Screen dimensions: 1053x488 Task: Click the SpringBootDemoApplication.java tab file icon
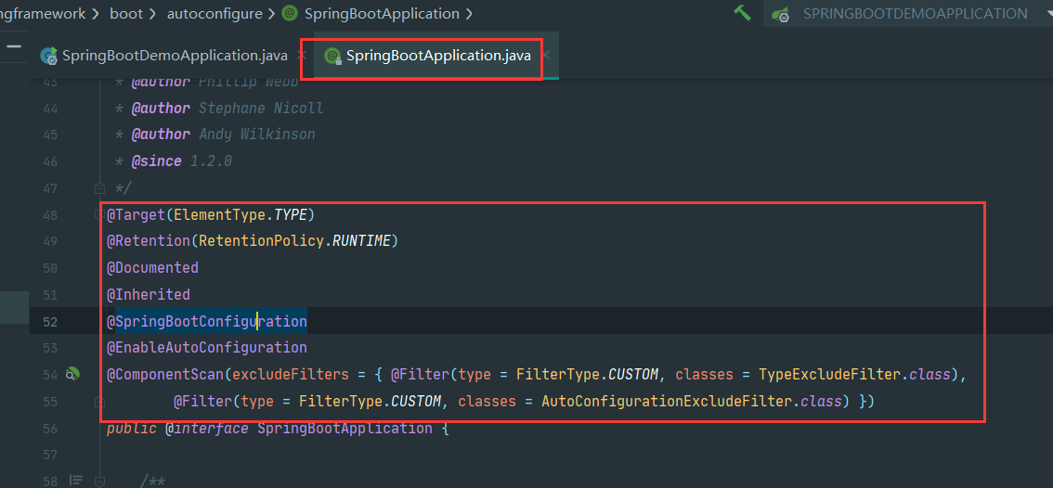tap(49, 57)
